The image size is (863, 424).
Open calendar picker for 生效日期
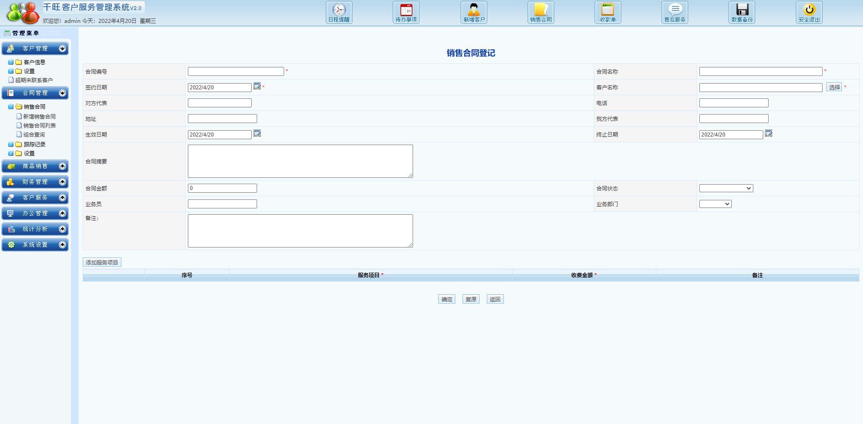(257, 133)
